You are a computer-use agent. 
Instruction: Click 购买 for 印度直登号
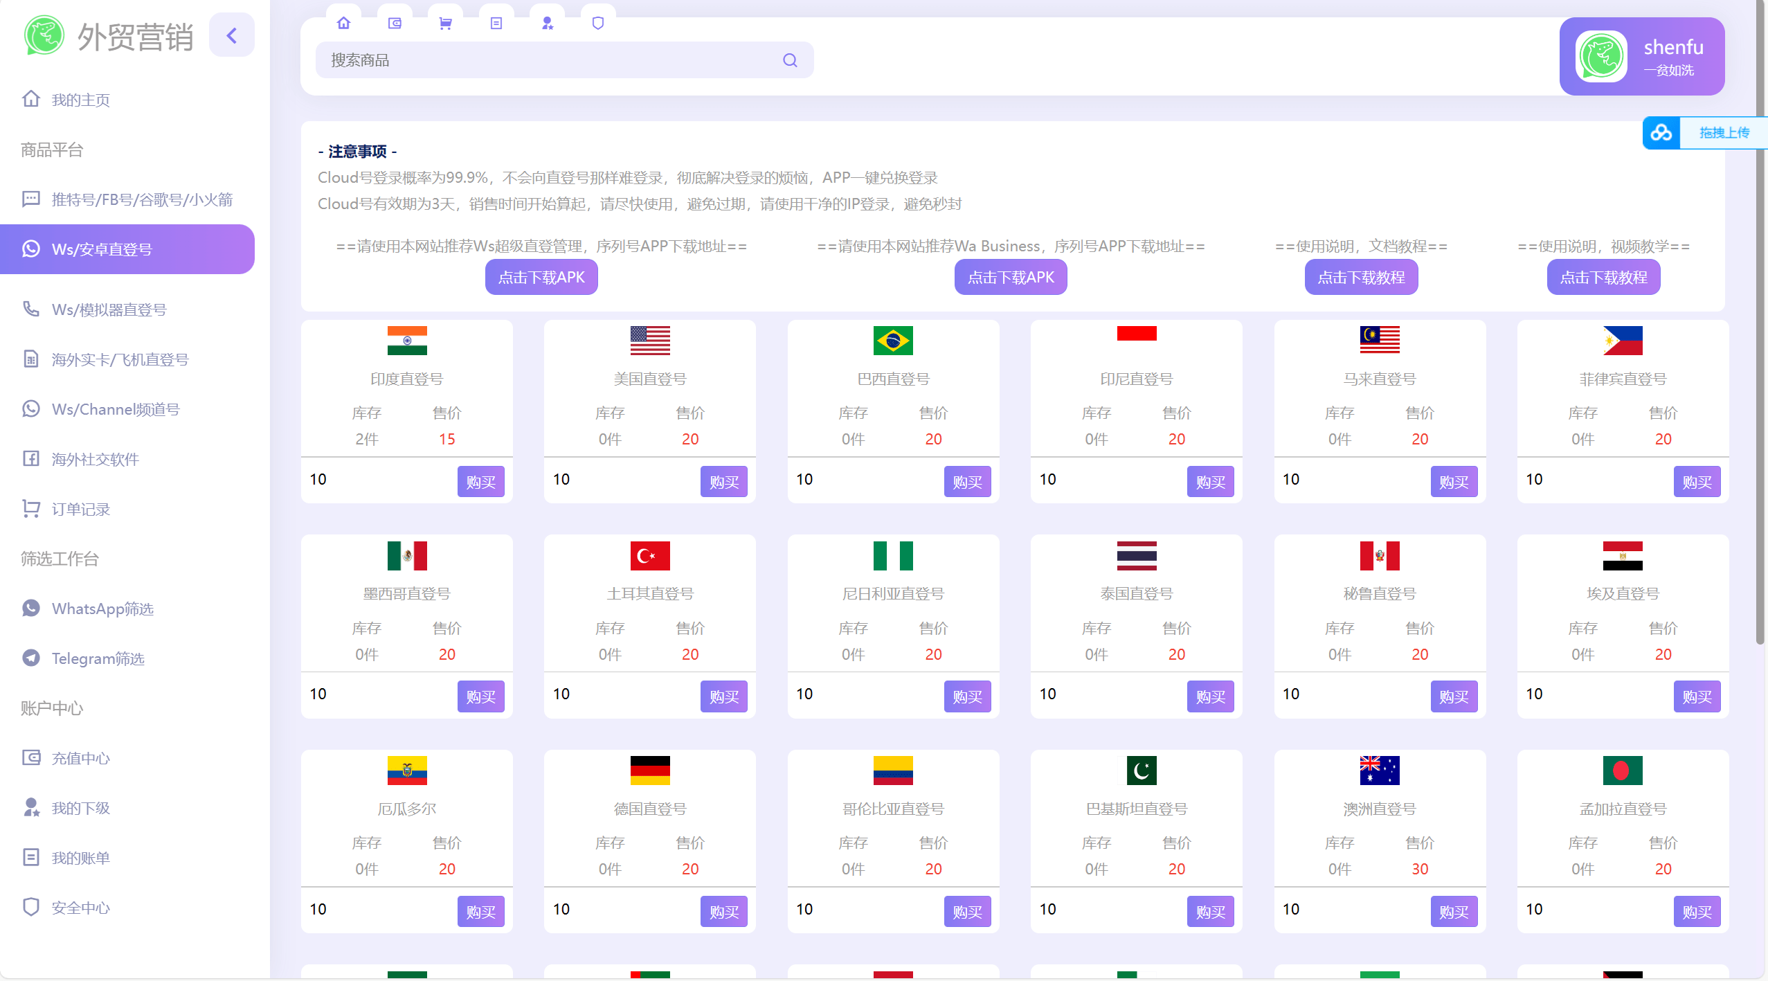[480, 481]
